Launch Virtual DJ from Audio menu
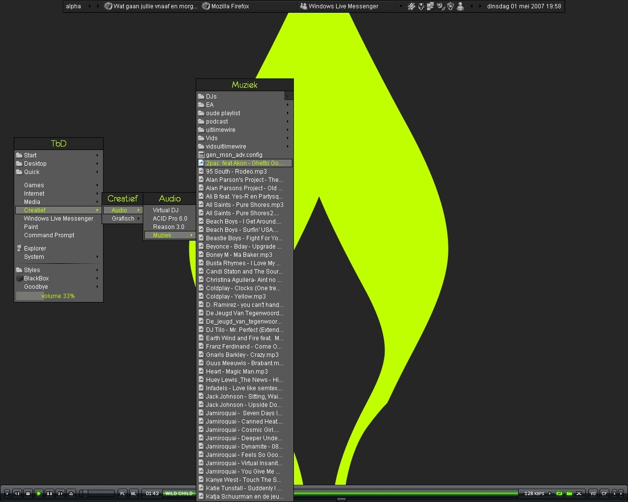The width and height of the screenshot is (628, 502). [170, 210]
